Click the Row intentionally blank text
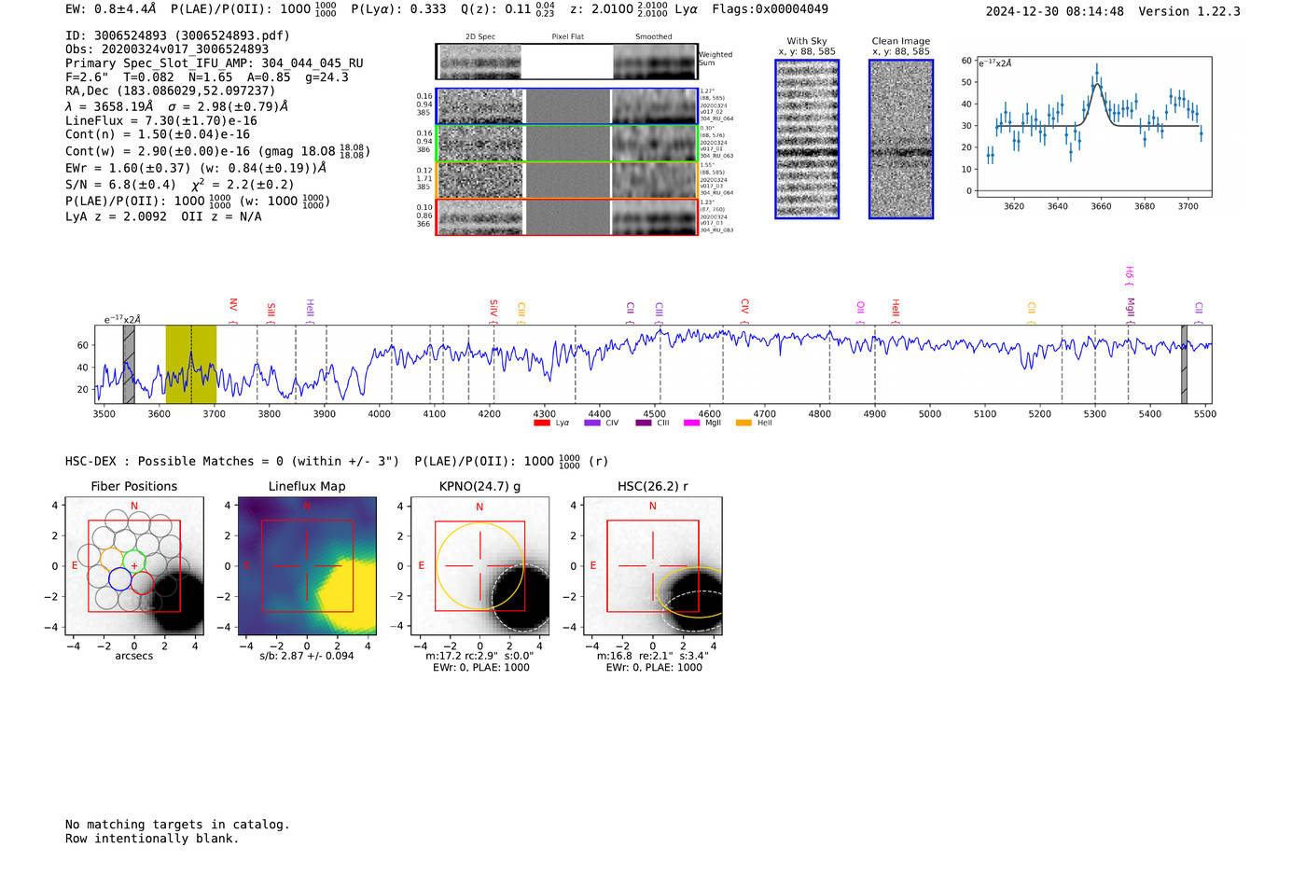This screenshot has width=1306, height=889. coord(152,839)
